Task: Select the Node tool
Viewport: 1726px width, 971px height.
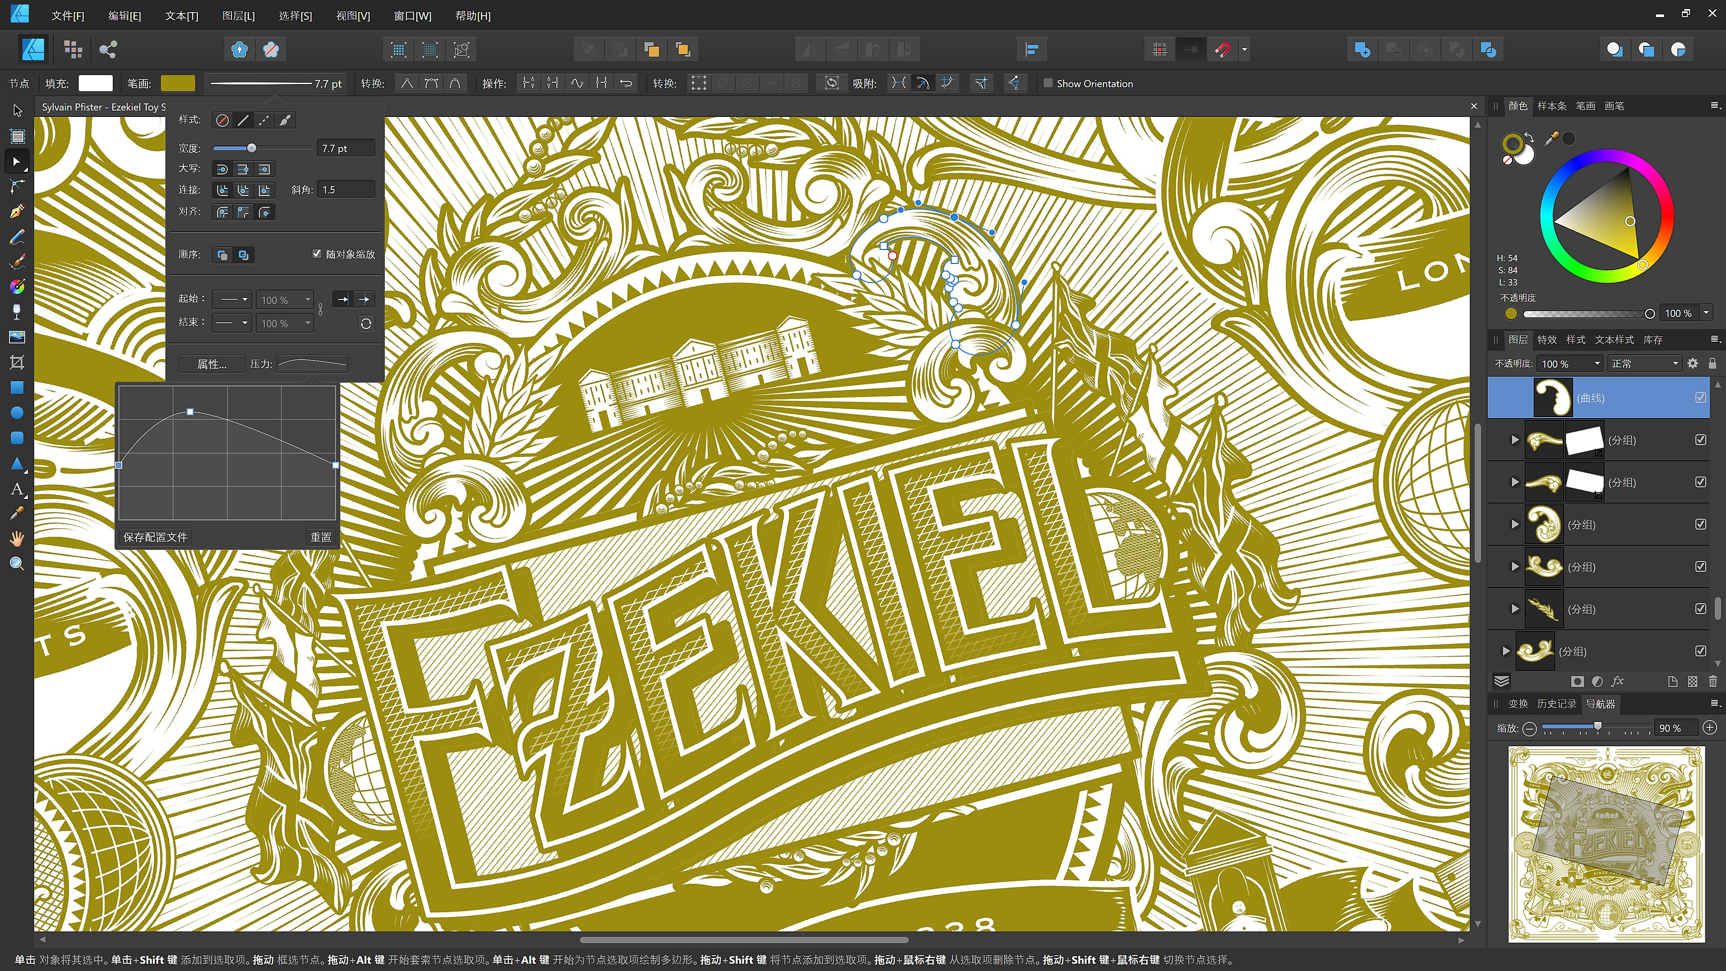Action: 18,161
